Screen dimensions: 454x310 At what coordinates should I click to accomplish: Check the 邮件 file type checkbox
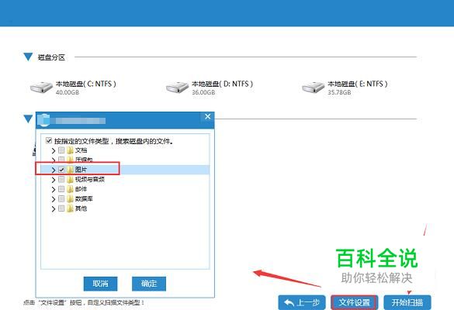click(61, 189)
